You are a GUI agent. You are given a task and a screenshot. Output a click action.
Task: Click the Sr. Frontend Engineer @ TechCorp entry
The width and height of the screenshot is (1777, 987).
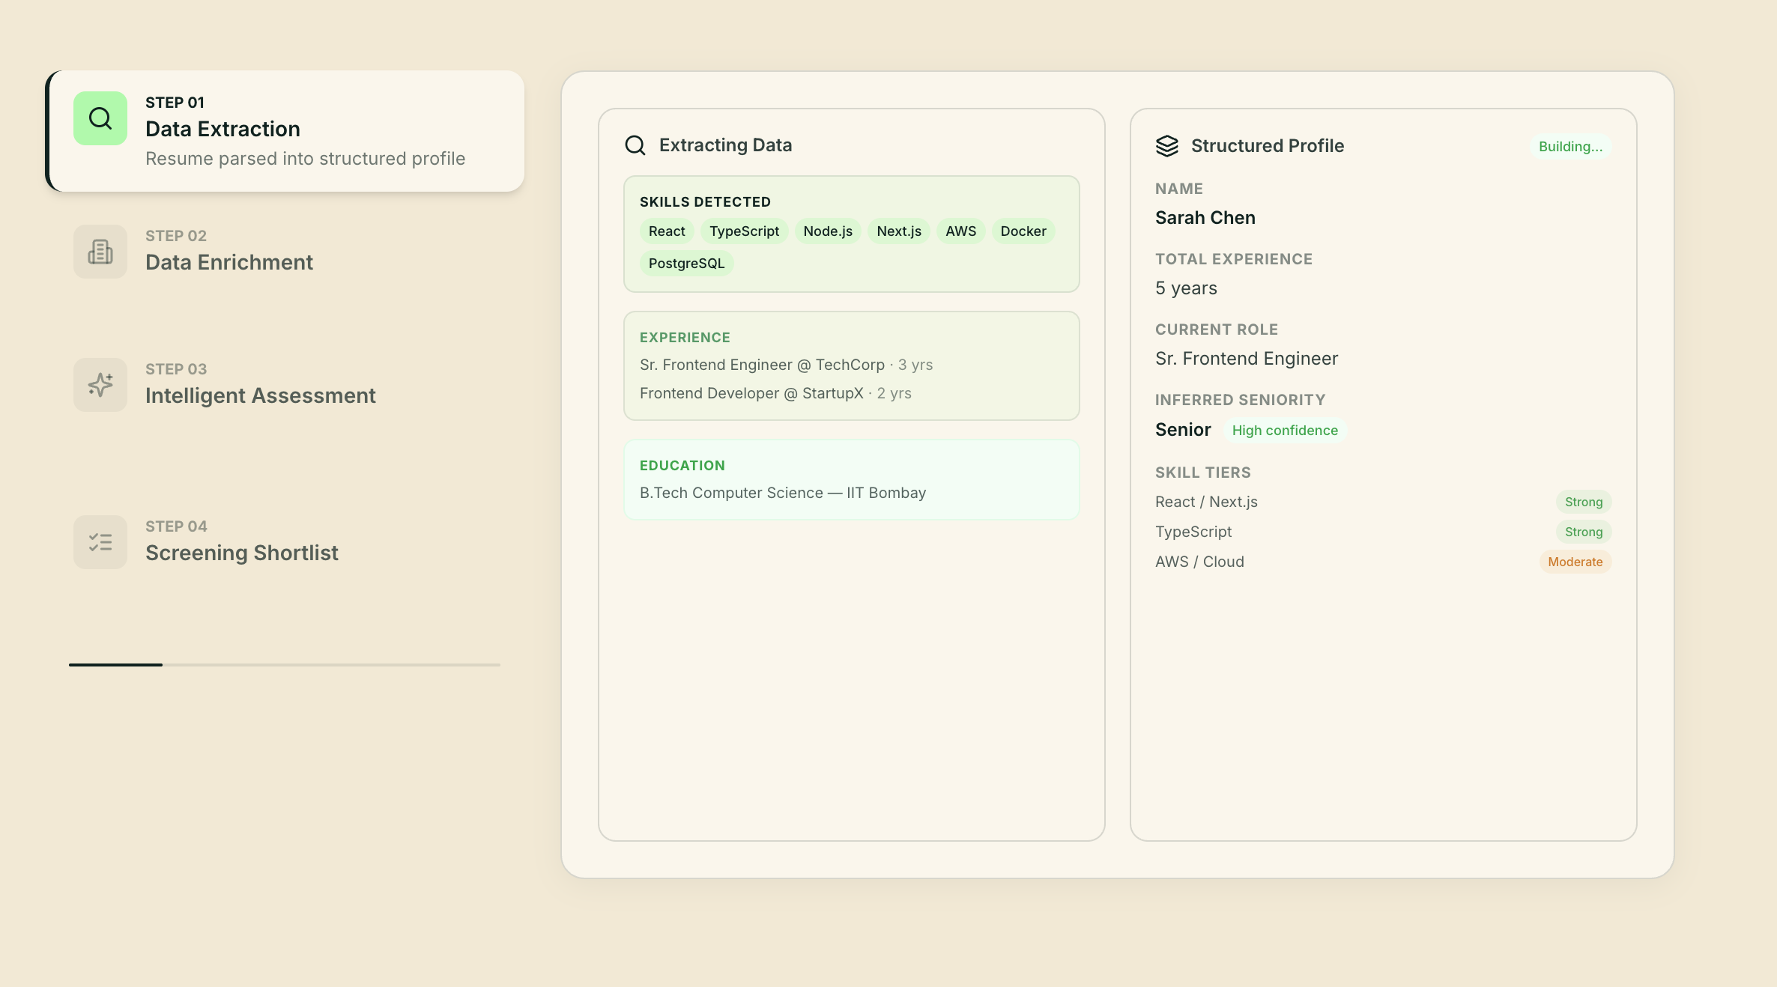point(786,365)
